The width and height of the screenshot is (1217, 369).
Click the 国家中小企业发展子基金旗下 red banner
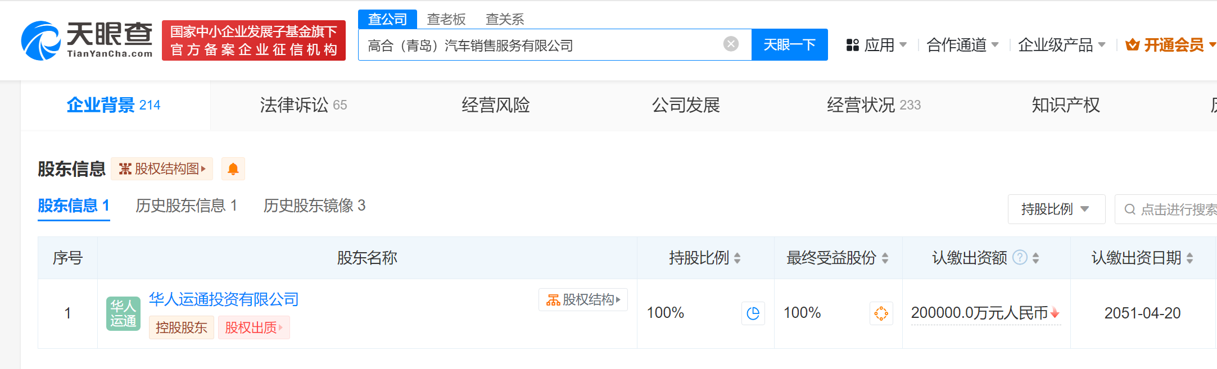coord(254,40)
